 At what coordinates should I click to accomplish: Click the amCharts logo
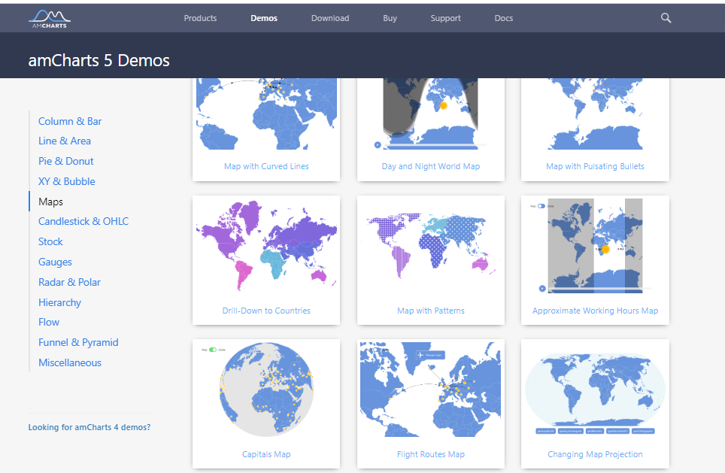[x=50, y=19]
